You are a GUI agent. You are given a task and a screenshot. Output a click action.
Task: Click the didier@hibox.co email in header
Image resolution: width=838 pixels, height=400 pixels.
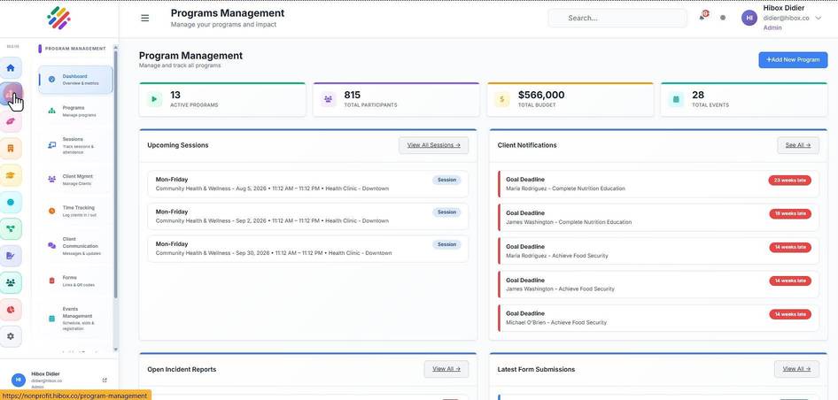tap(786, 19)
